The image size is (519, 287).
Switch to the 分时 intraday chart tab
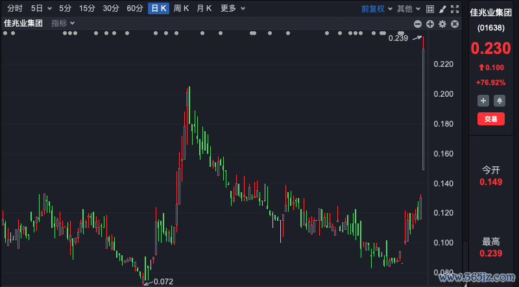point(15,8)
